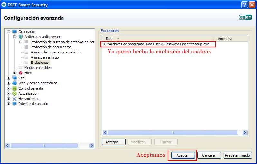Select Control parental label

31,88
